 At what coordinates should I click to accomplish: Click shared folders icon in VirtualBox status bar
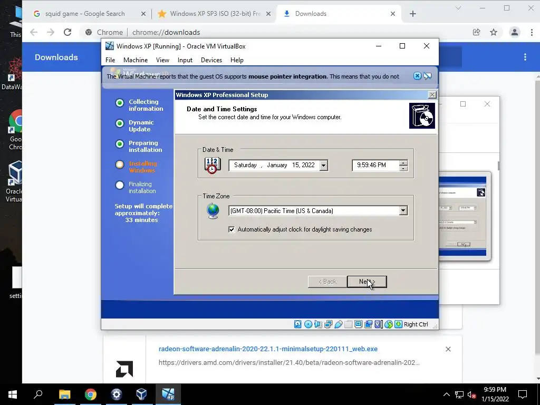(x=348, y=324)
